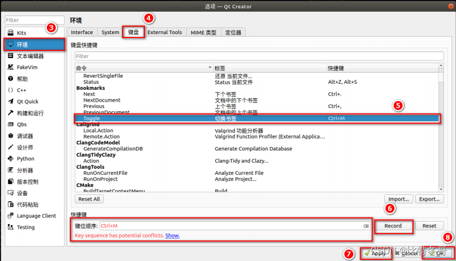Image resolution: width=456 pixels, height=261 pixels.
Task: Select the ClangTidyClazy group row
Action: 257,155
